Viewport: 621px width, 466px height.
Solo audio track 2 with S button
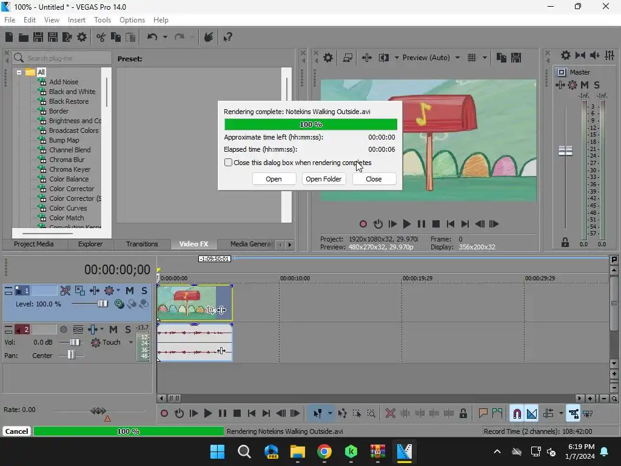(x=127, y=329)
